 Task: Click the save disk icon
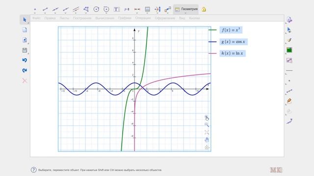tap(25, 50)
